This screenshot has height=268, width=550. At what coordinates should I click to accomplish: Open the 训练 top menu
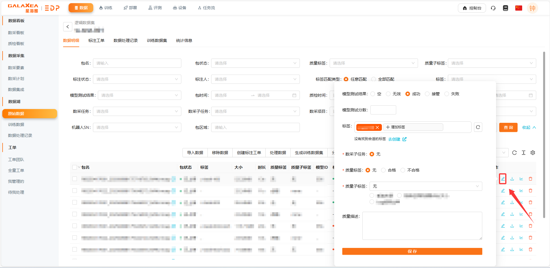point(106,8)
